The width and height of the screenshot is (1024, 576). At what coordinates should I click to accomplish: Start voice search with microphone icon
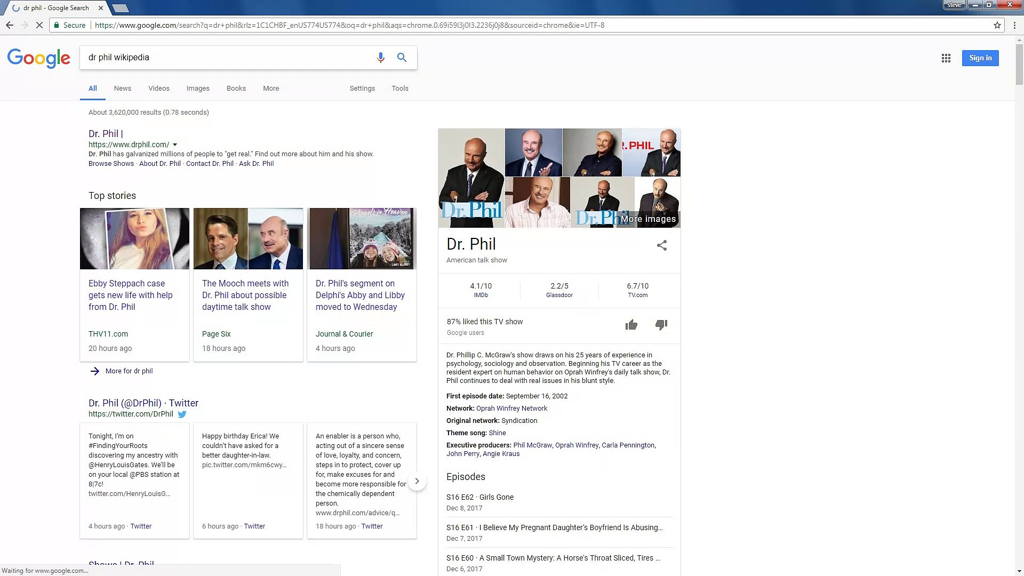pyautogui.click(x=380, y=58)
